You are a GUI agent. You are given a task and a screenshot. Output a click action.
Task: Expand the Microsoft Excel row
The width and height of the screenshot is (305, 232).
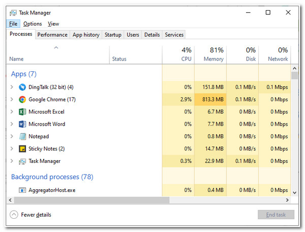12,112
